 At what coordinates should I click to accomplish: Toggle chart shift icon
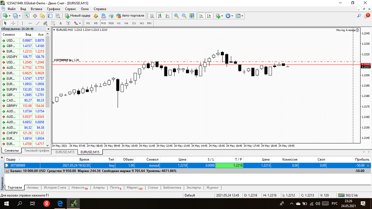pos(209,16)
